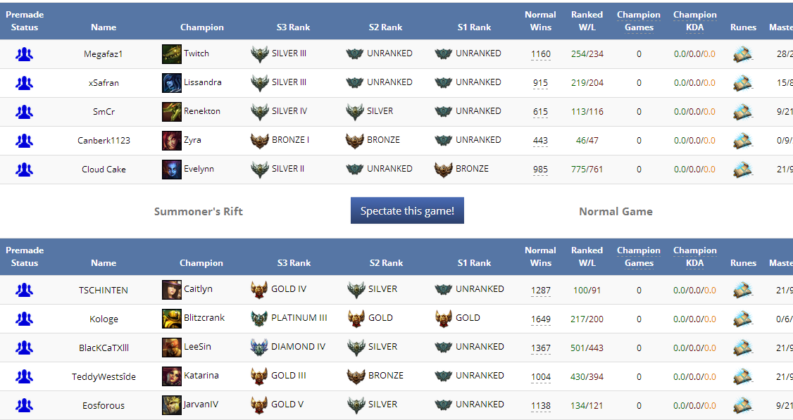Image resolution: width=793 pixels, height=420 pixels.
Task: Click Cloud Cake's S1 BRONZE rank text
Action: pos(472,169)
